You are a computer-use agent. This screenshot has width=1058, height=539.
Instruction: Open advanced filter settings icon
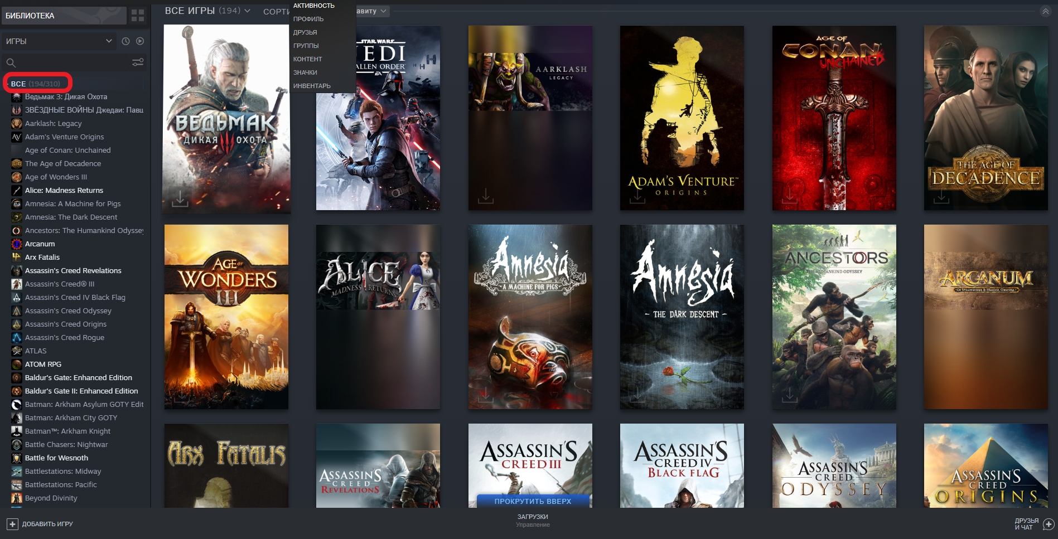(137, 62)
